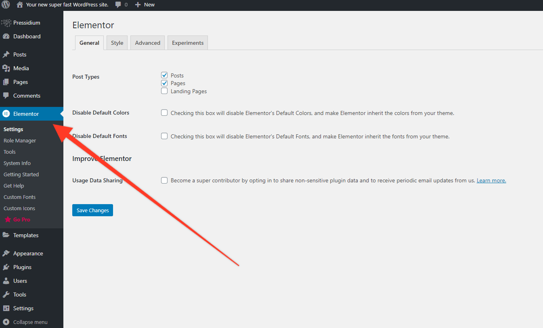543x328 pixels.
Task: Open Role Manager submenu item
Action: click(x=20, y=140)
